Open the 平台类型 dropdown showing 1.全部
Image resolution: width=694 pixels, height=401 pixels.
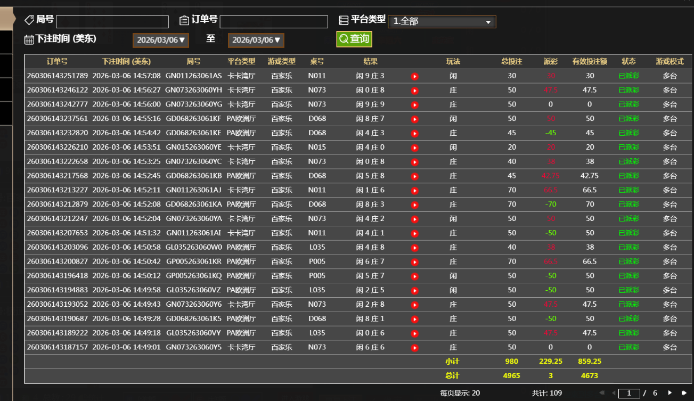(x=442, y=22)
